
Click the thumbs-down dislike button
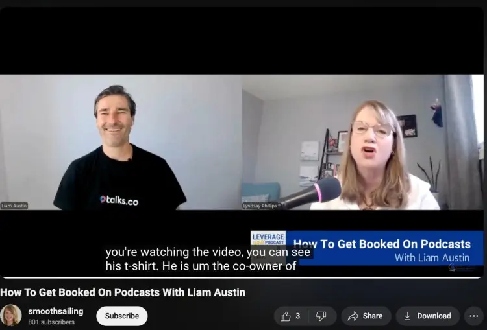[x=322, y=316]
